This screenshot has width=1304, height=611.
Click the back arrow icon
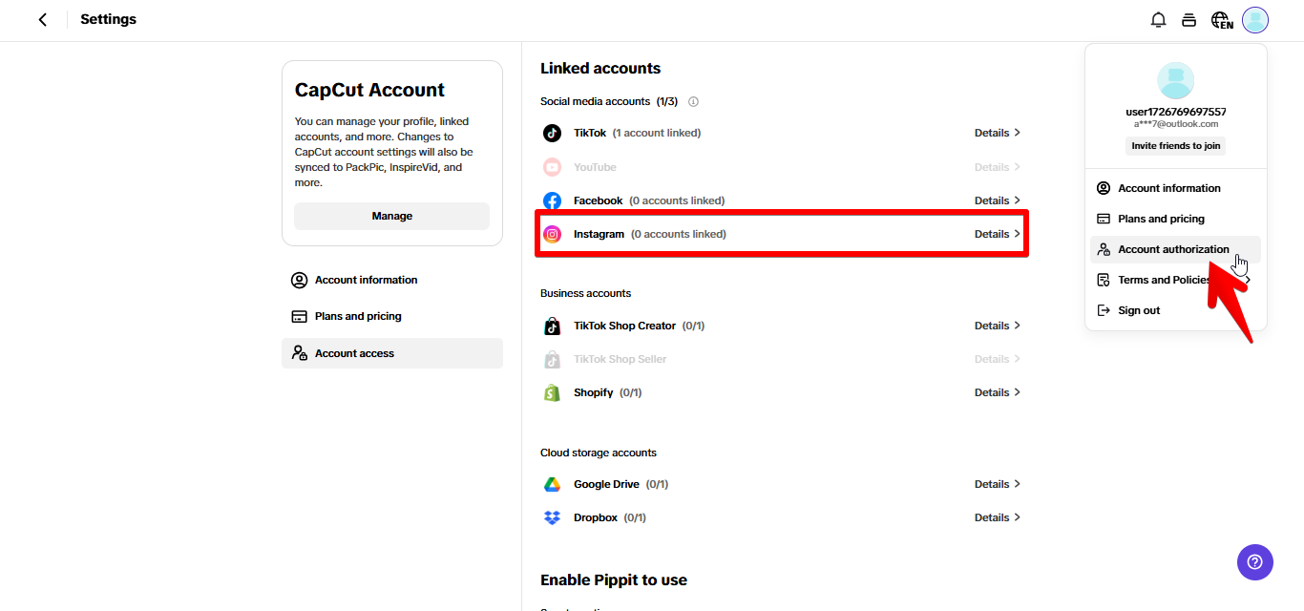point(42,20)
